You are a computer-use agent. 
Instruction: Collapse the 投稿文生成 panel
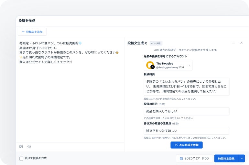coord(242,43)
